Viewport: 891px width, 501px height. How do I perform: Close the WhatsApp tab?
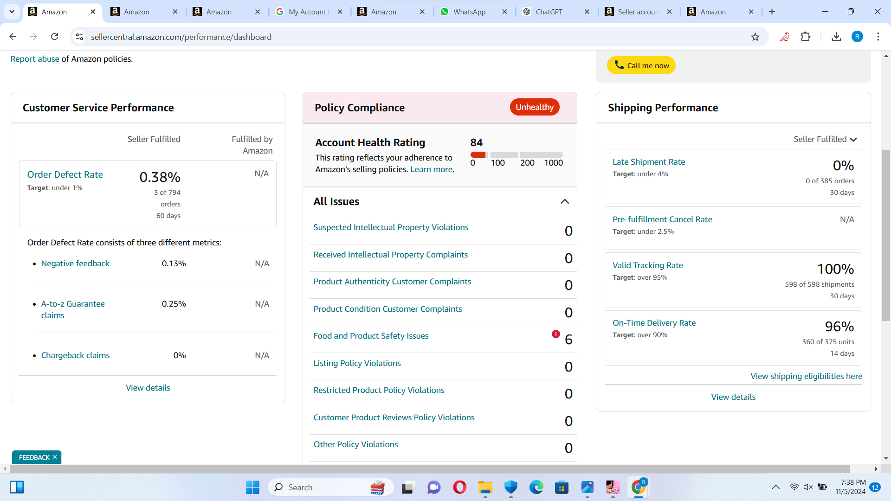pos(504,12)
